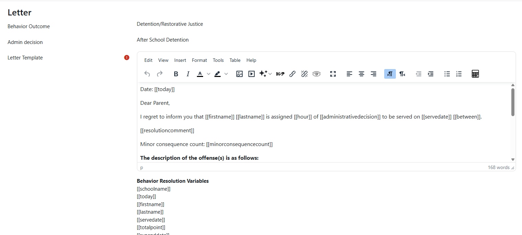Open the text color dropdown arrow

pos(209,74)
